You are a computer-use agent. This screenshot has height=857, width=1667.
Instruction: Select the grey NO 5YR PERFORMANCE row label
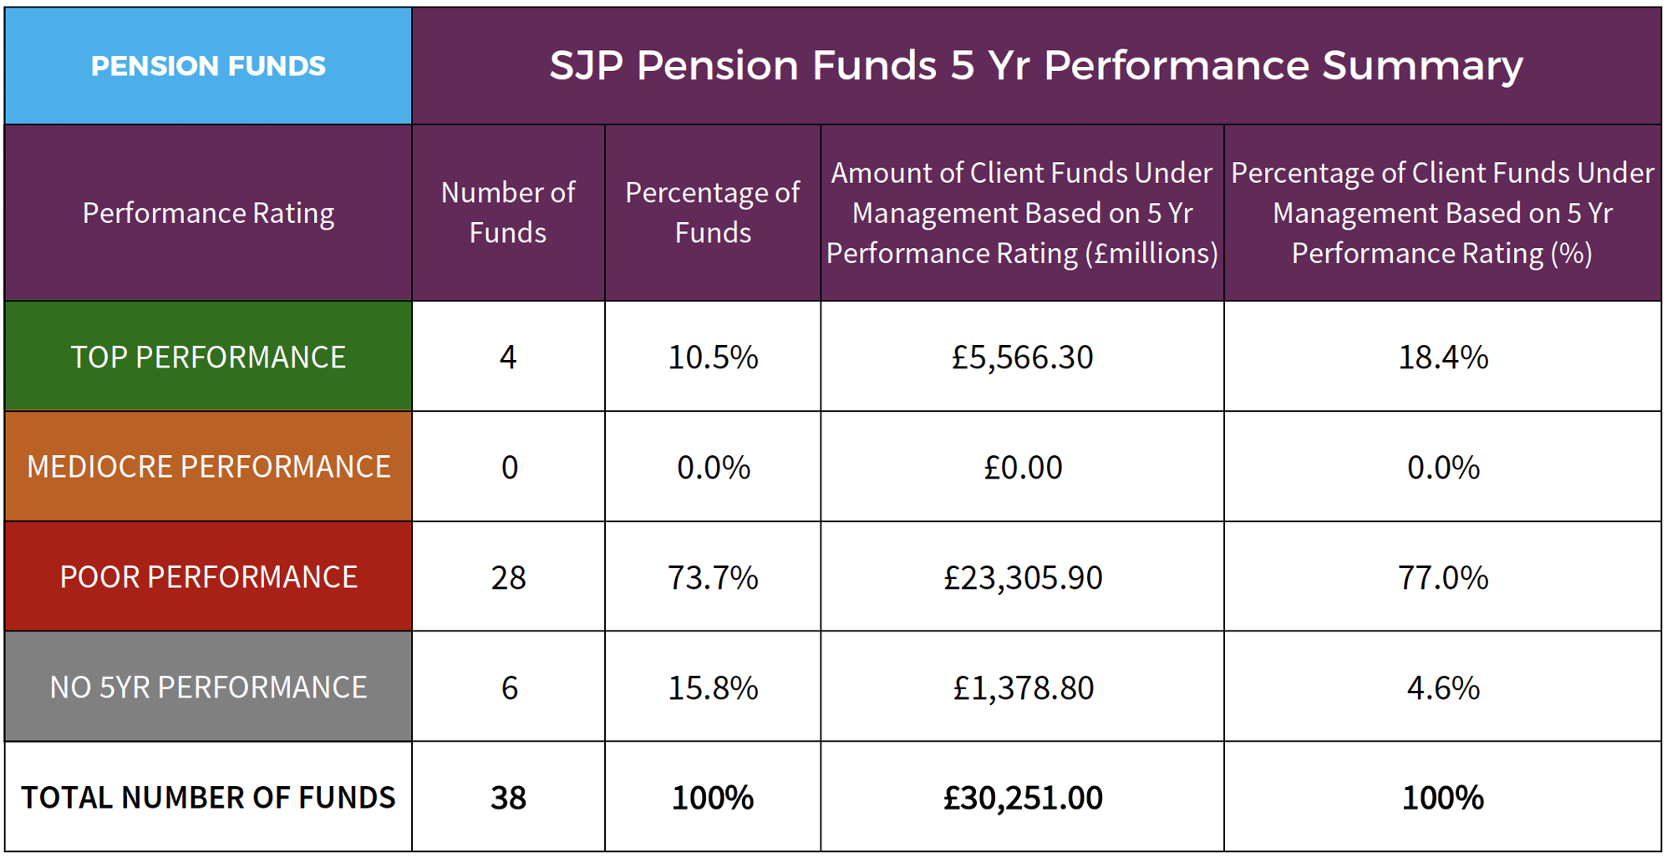coord(208,687)
